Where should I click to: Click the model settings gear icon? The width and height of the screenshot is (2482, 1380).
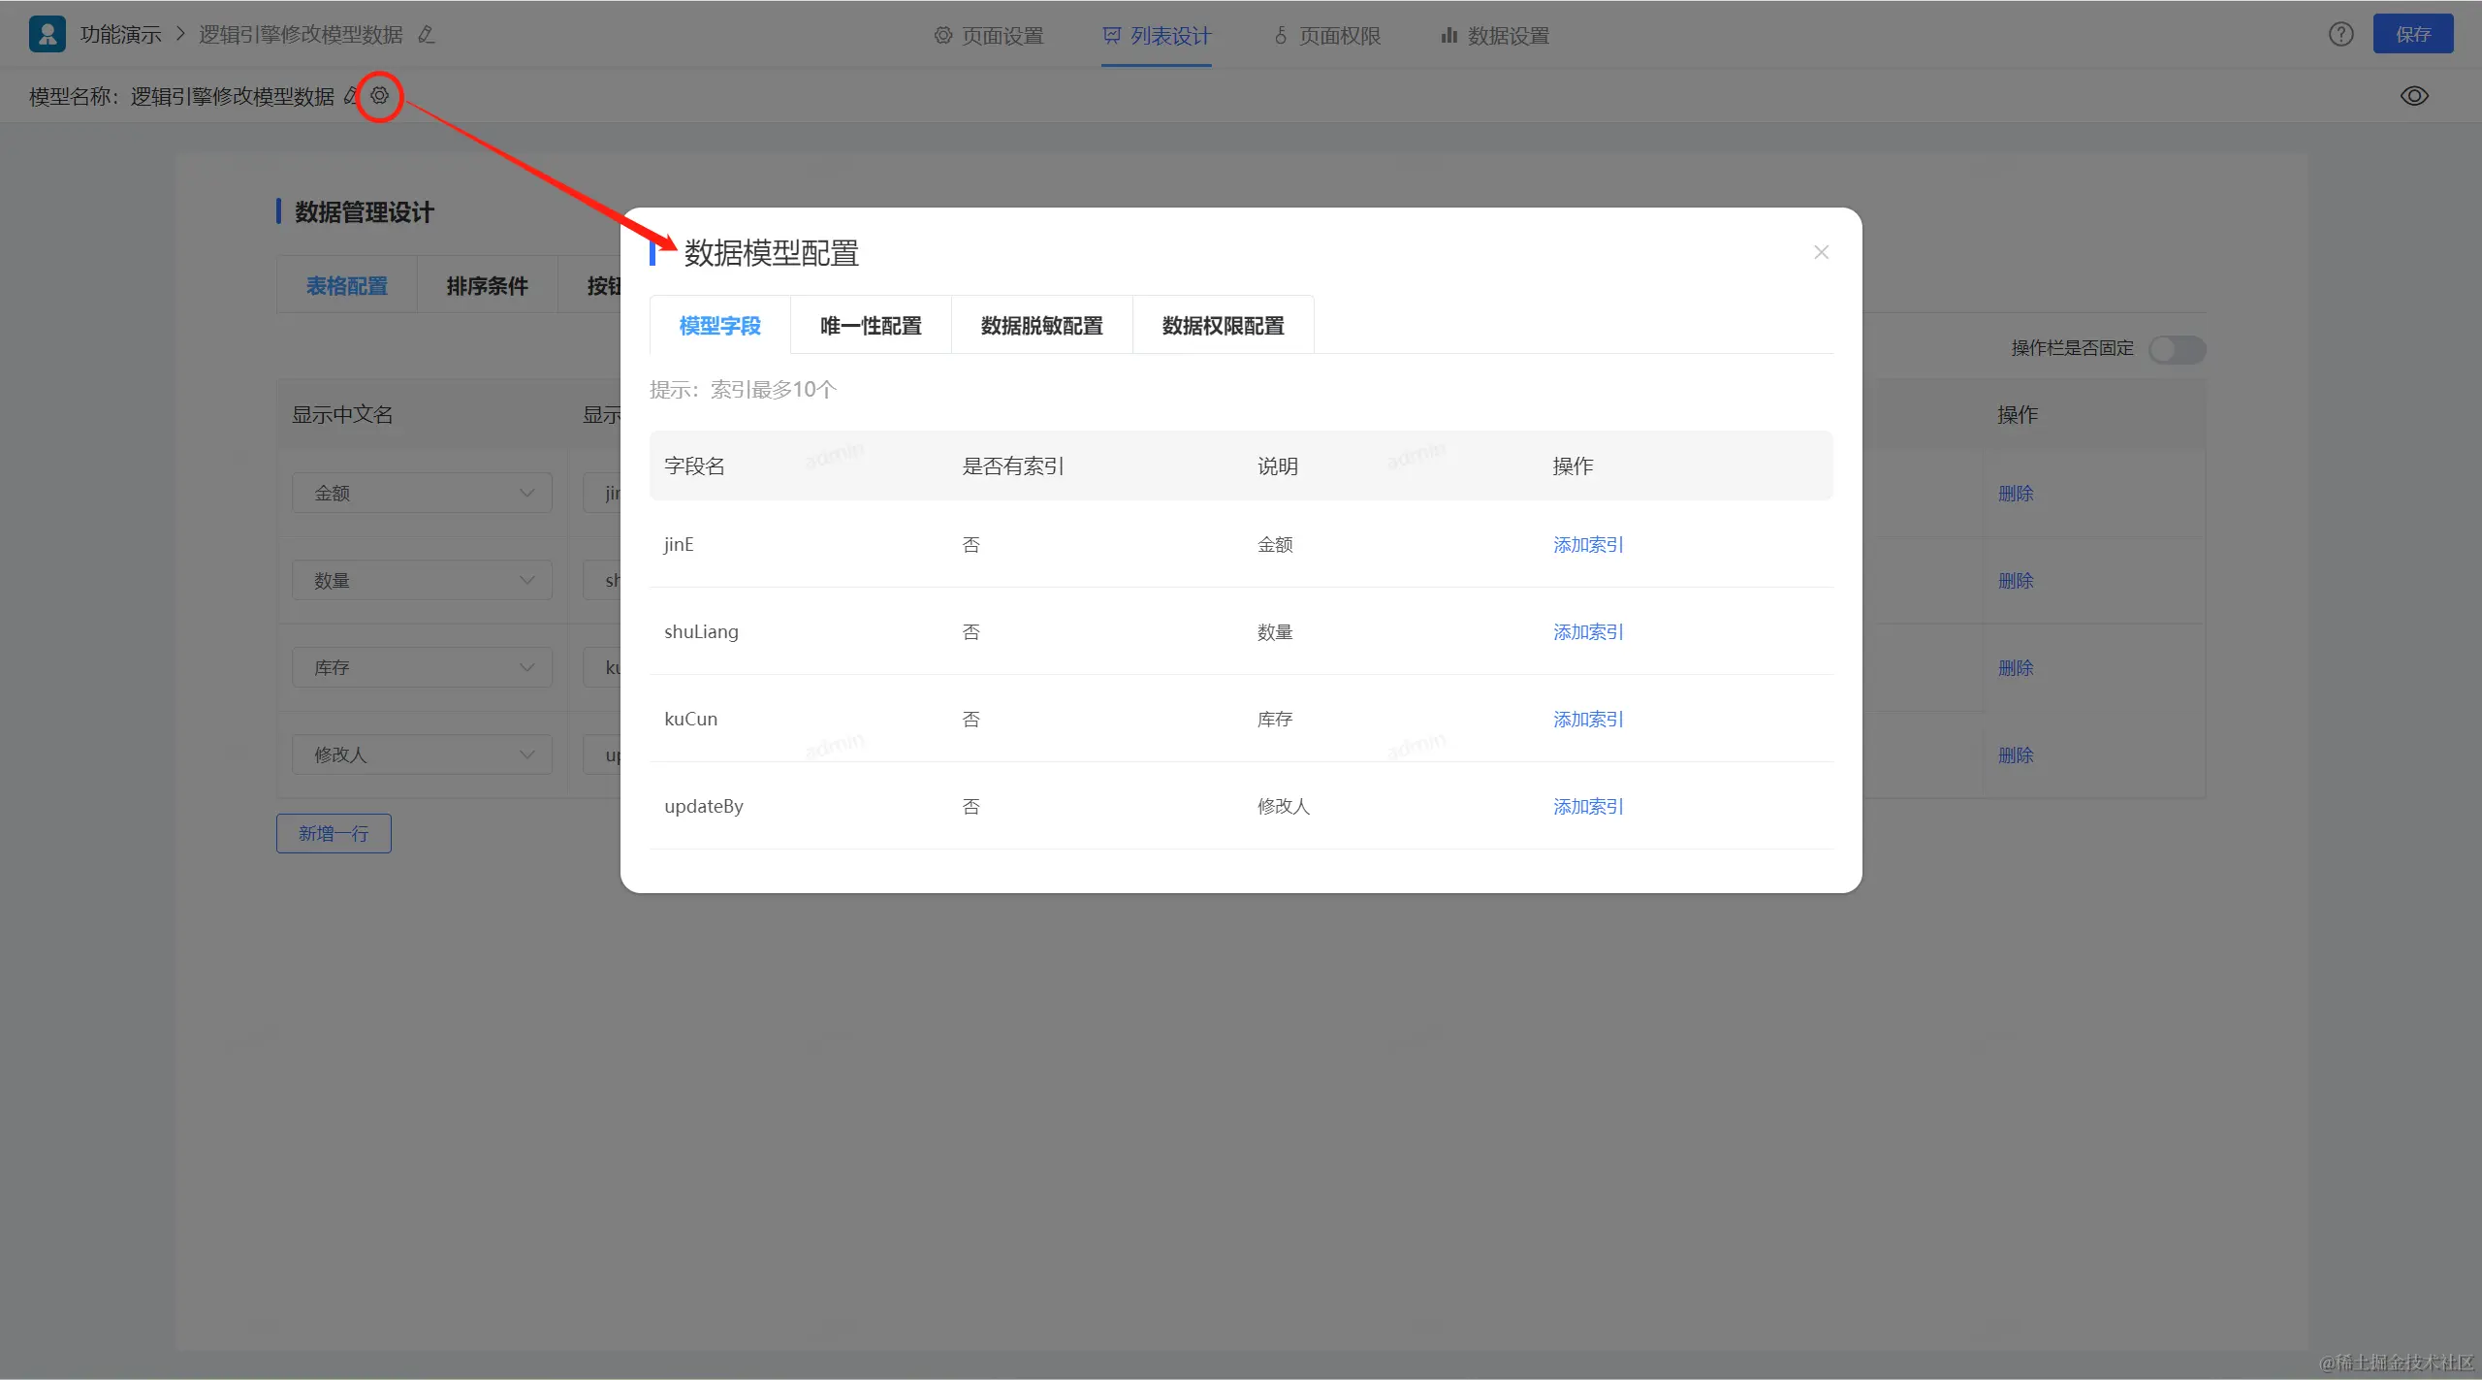[x=379, y=96]
